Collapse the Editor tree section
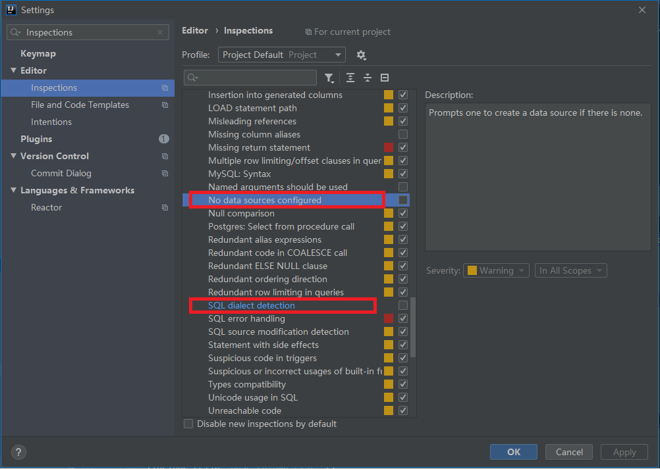The width and height of the screenshot is (660, 469). tap(13, 70)
